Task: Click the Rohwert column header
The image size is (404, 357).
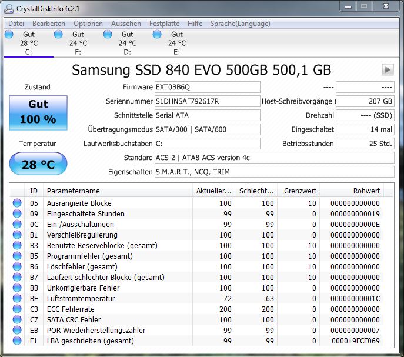Action: 352,191
